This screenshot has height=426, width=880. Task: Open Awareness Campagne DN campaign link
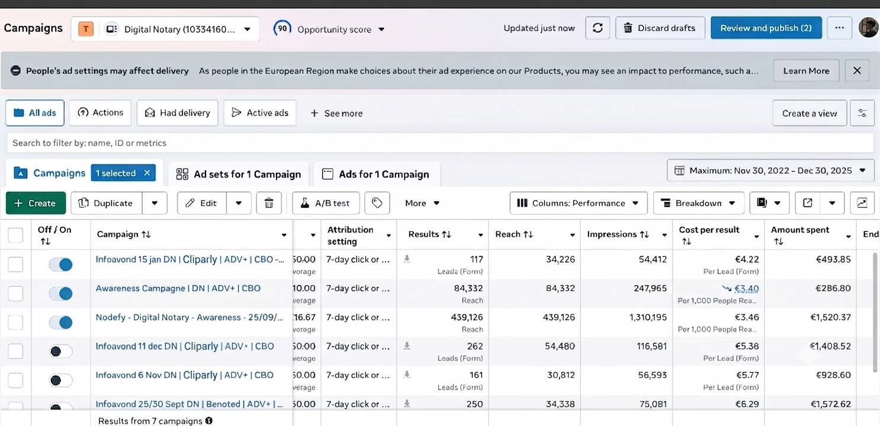pyautogui.click(x=178, y=288)
